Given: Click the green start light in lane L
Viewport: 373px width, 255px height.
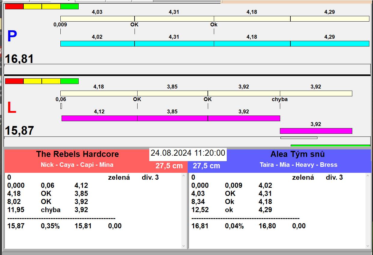Looking at the screenshot, I should 69,81.
